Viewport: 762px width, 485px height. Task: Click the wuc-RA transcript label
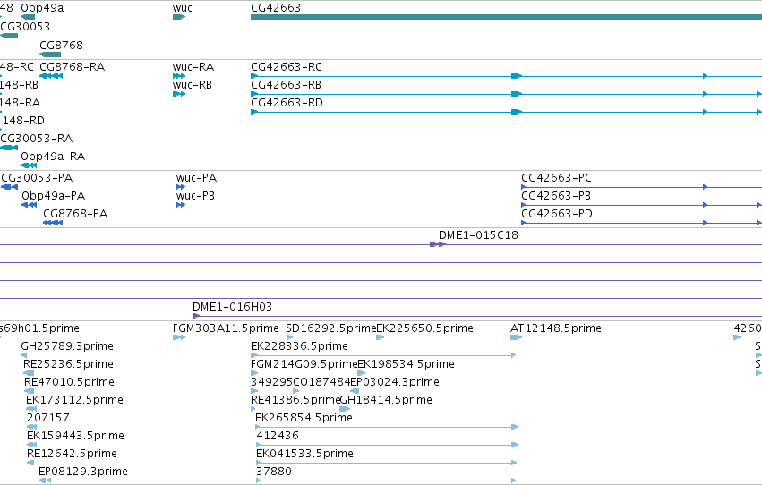click(x=193, y=66)
